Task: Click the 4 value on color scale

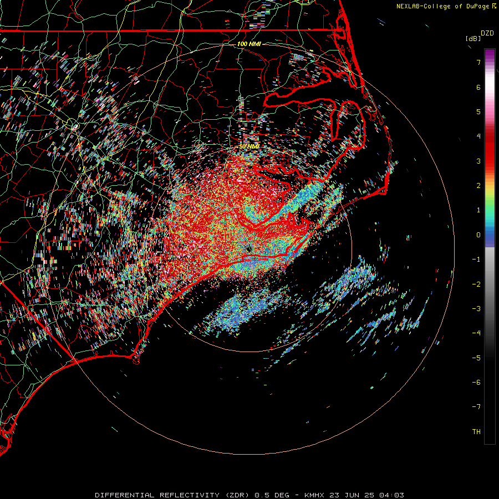Action: point(478,136)
